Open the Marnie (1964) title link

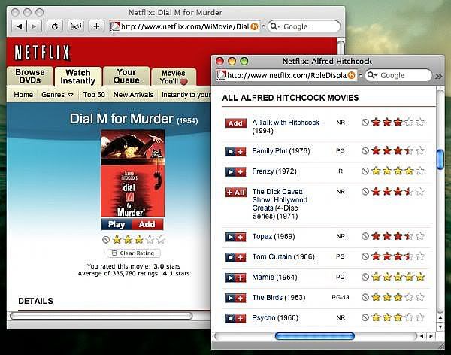(274, 278)
